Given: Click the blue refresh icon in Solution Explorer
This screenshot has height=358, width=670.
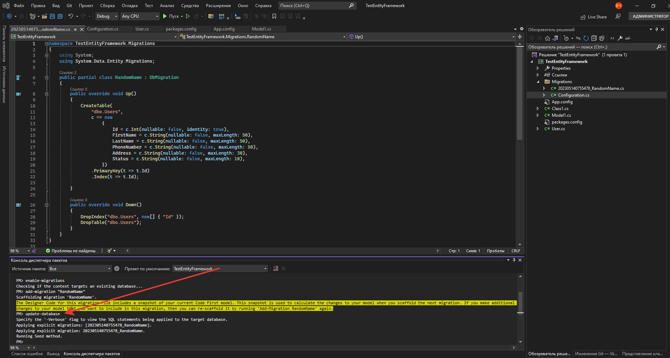Looking at the screenshot, I should pyautogui.click(x=586, y=38).
